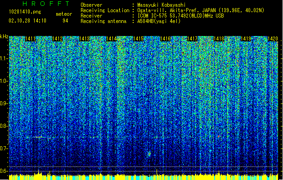Click the 0.8 kHz frequency label

click(x=4, y=126)
